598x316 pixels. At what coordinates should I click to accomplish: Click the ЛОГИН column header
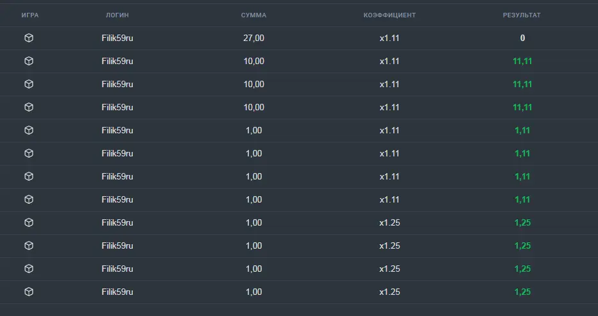117,15
